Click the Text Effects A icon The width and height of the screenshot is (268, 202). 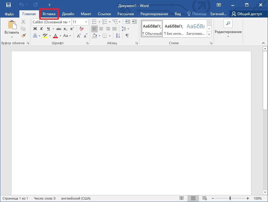(35, 36)
